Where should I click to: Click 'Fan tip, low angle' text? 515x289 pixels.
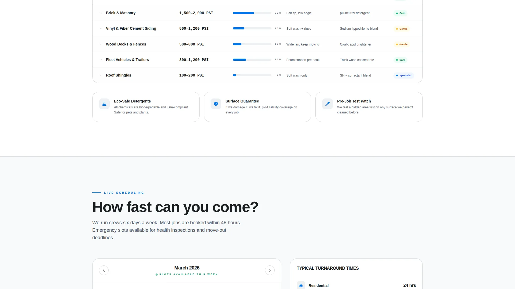pyautogui.click(x=299, y=13)
